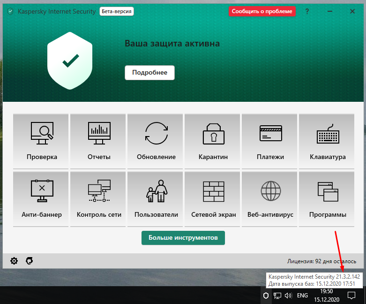Switch the ENG input language indicator
366x304 pixels.
tap(302, 296)
